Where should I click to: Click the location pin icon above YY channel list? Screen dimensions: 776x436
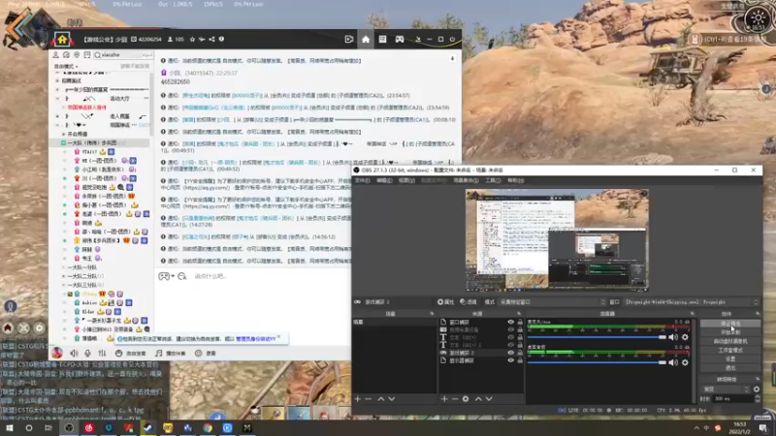pyautogui.click(x=77, y=55)
